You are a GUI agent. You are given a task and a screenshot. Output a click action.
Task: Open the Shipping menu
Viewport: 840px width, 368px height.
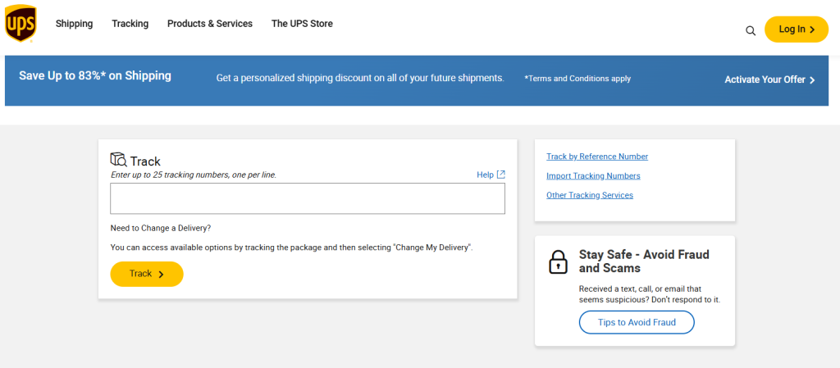74,24
